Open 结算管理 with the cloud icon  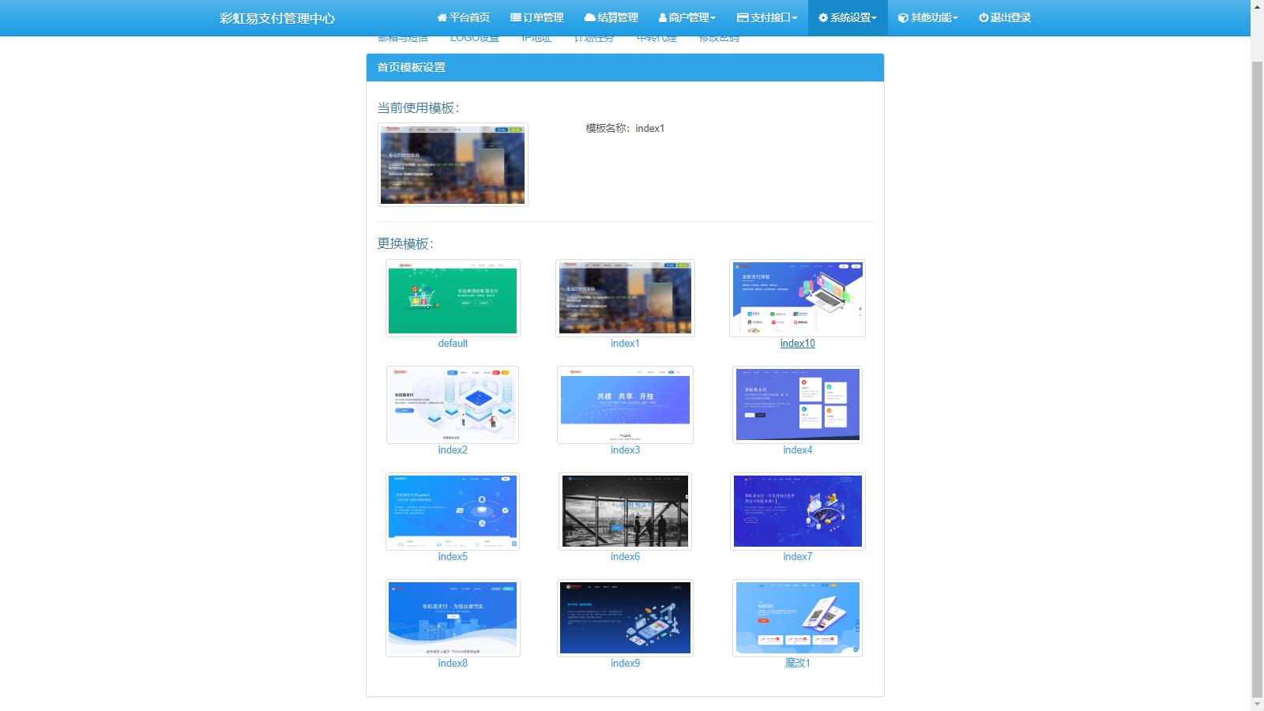tap(611, 17)
